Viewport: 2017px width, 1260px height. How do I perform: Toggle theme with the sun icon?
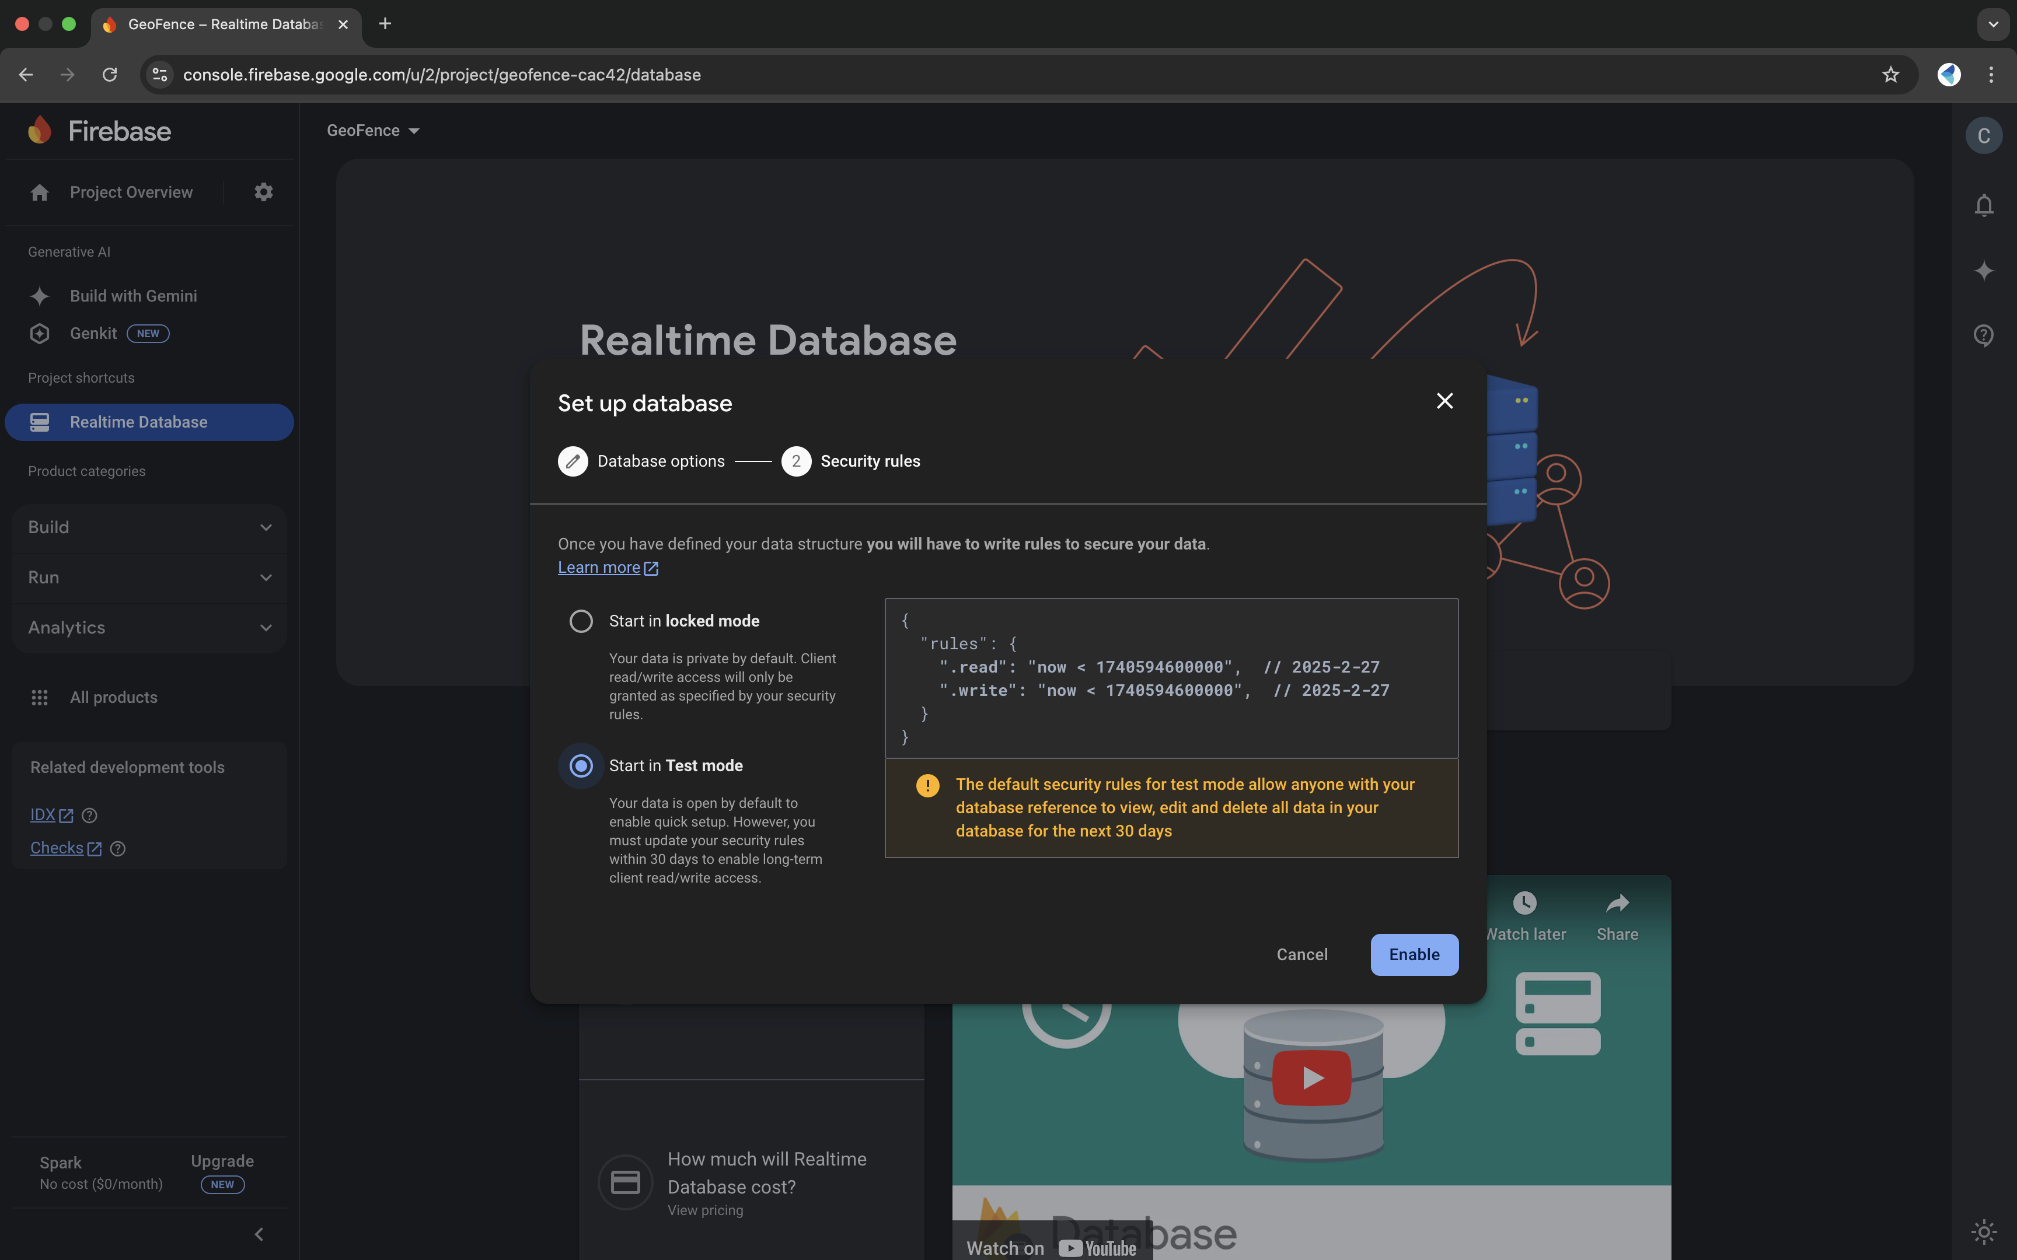point(1984,1231)
